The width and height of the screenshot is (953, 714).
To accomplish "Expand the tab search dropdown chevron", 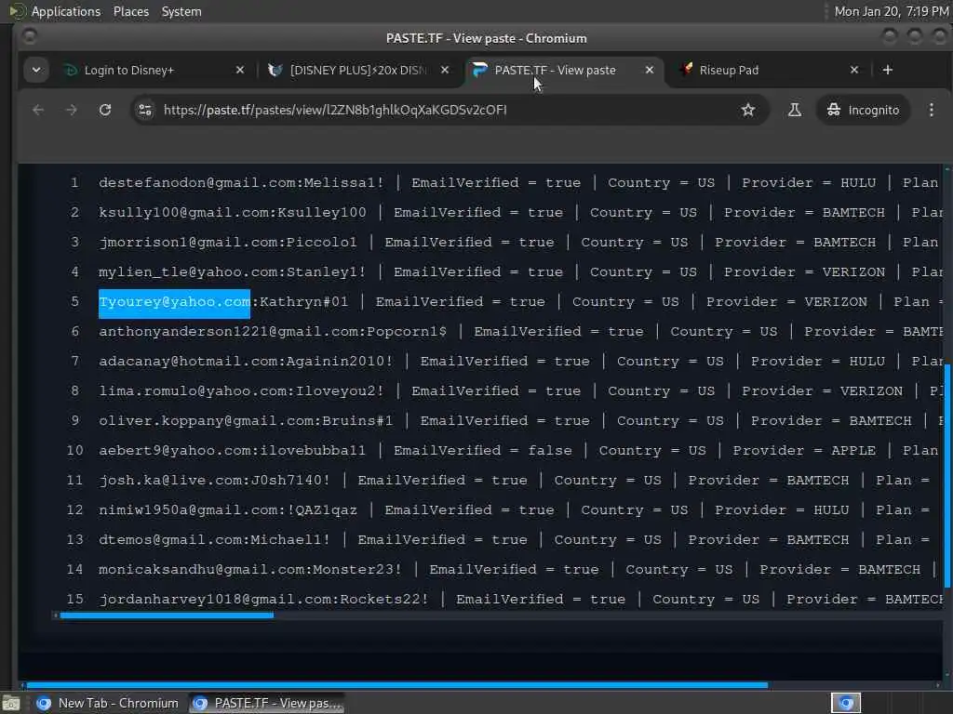I will [x=36, y=70].
